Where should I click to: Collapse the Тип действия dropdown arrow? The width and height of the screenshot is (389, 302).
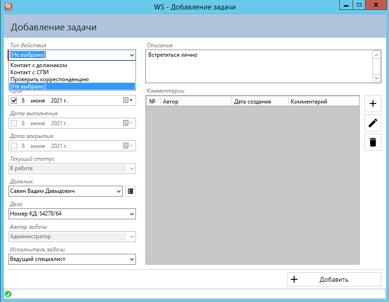[132, 55]
